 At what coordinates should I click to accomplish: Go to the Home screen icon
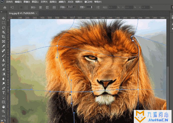point(5,8)
